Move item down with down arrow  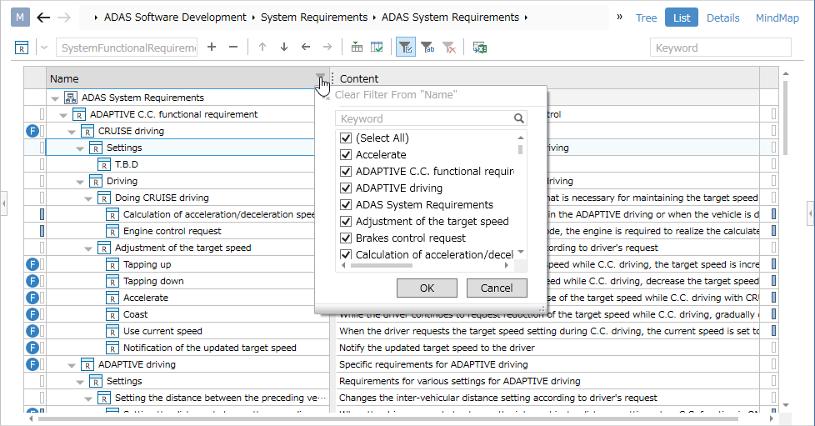pos(284,48)
